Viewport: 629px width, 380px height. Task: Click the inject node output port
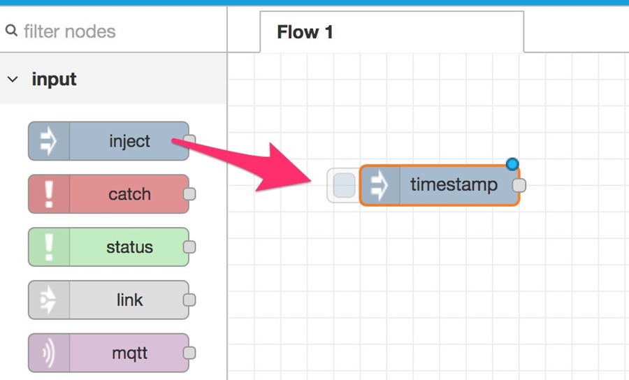click(x=189, y=140)
